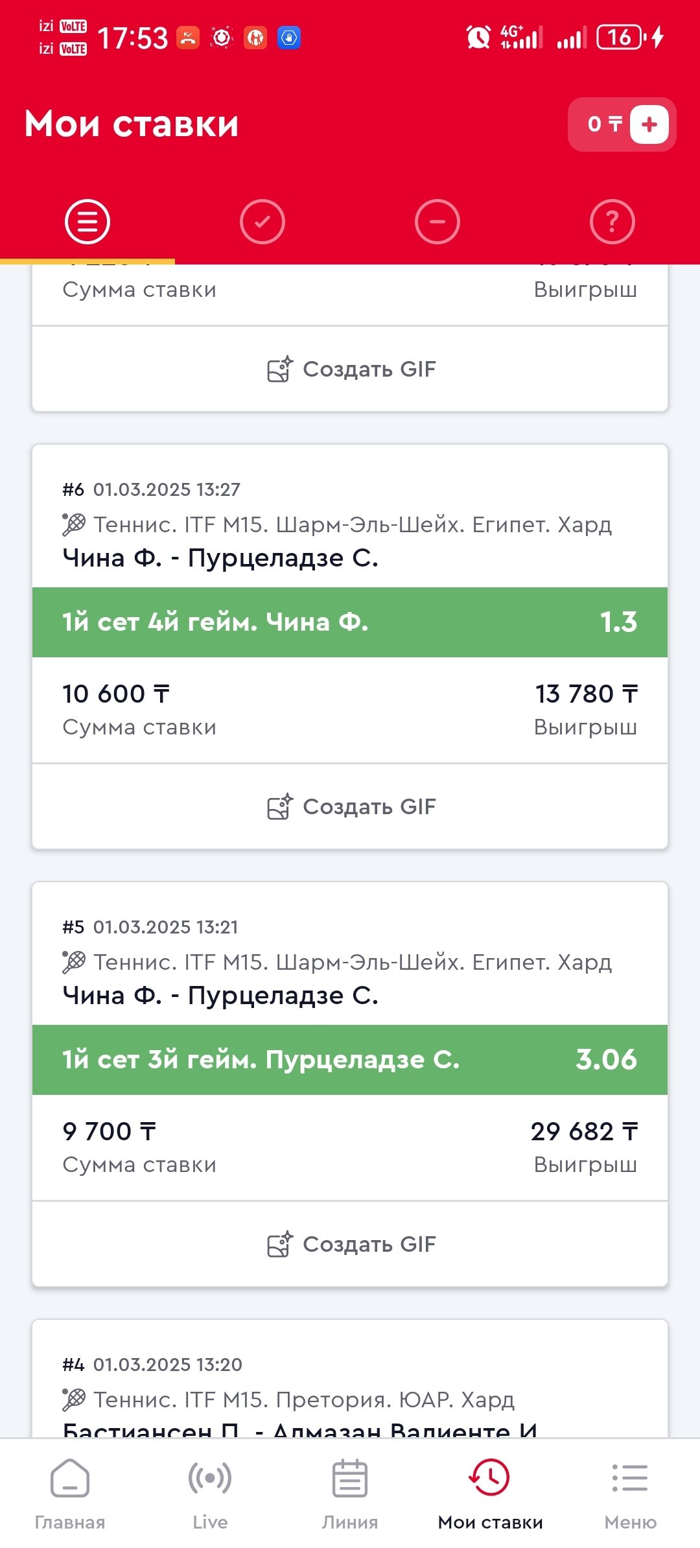Create GIF for bet #5
The height and width of the screenshot is (1548, 700).
[x=351, y=1244]
